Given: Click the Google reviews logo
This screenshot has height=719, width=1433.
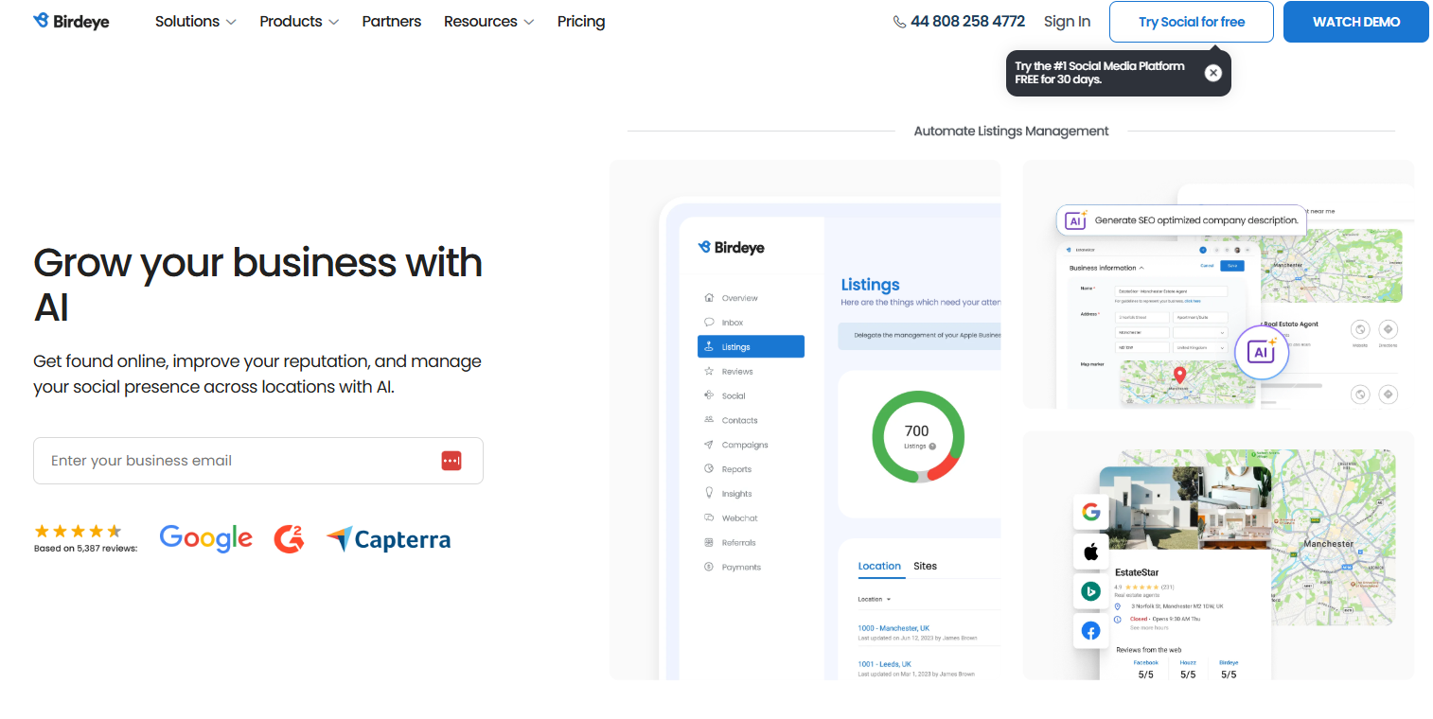Looking at the screenshot, I should pyautogui.click(x=205, y=538).
